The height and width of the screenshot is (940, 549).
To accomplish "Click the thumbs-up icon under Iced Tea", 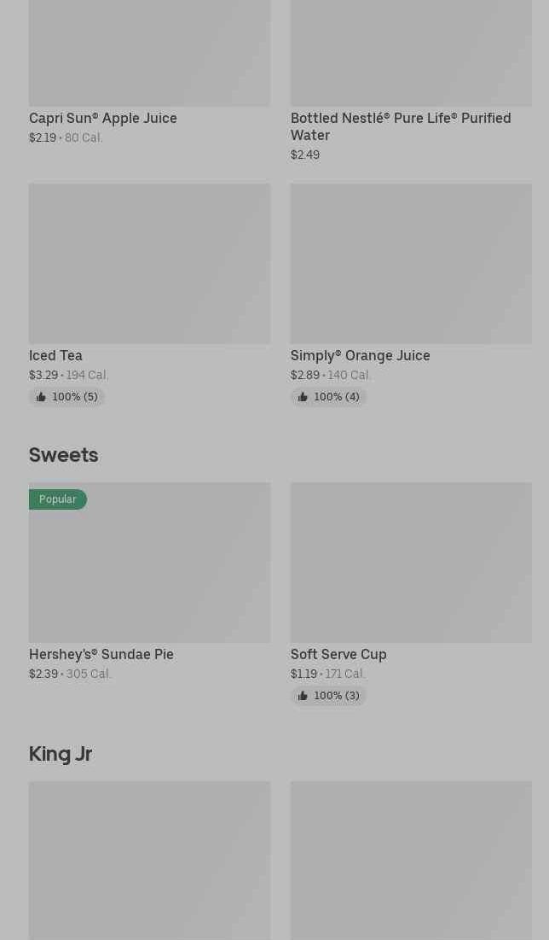I will click(x=41, y=397).
